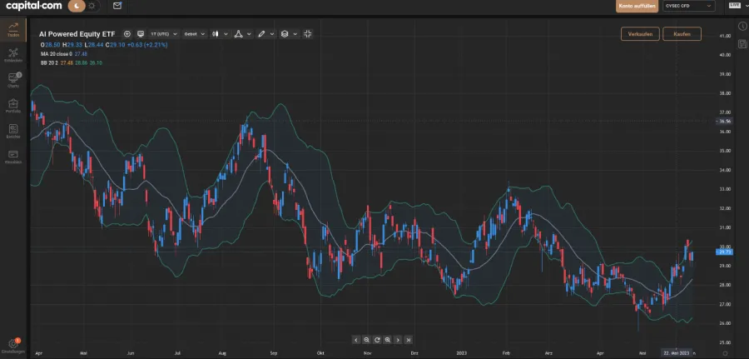
Task: Click the 2023 label on time axis
Action: coord(461,353)
